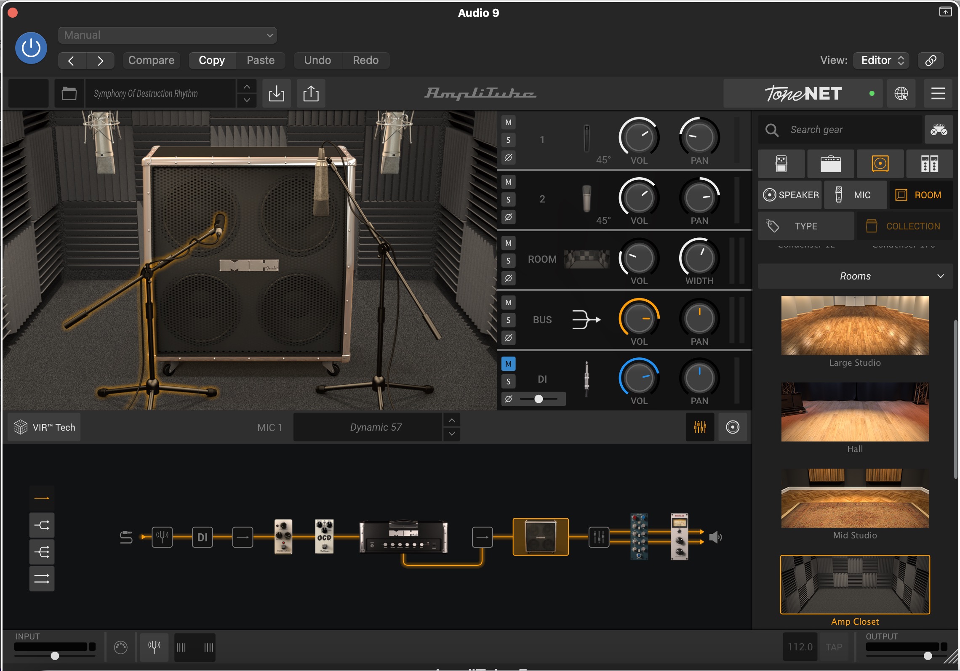This screenshot has height=671, width=960.
Task: Select the single serial signal chain routing
Action: [x=42, y=498]
